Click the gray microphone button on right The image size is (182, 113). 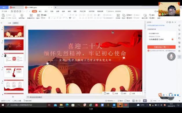click(171, 56)
